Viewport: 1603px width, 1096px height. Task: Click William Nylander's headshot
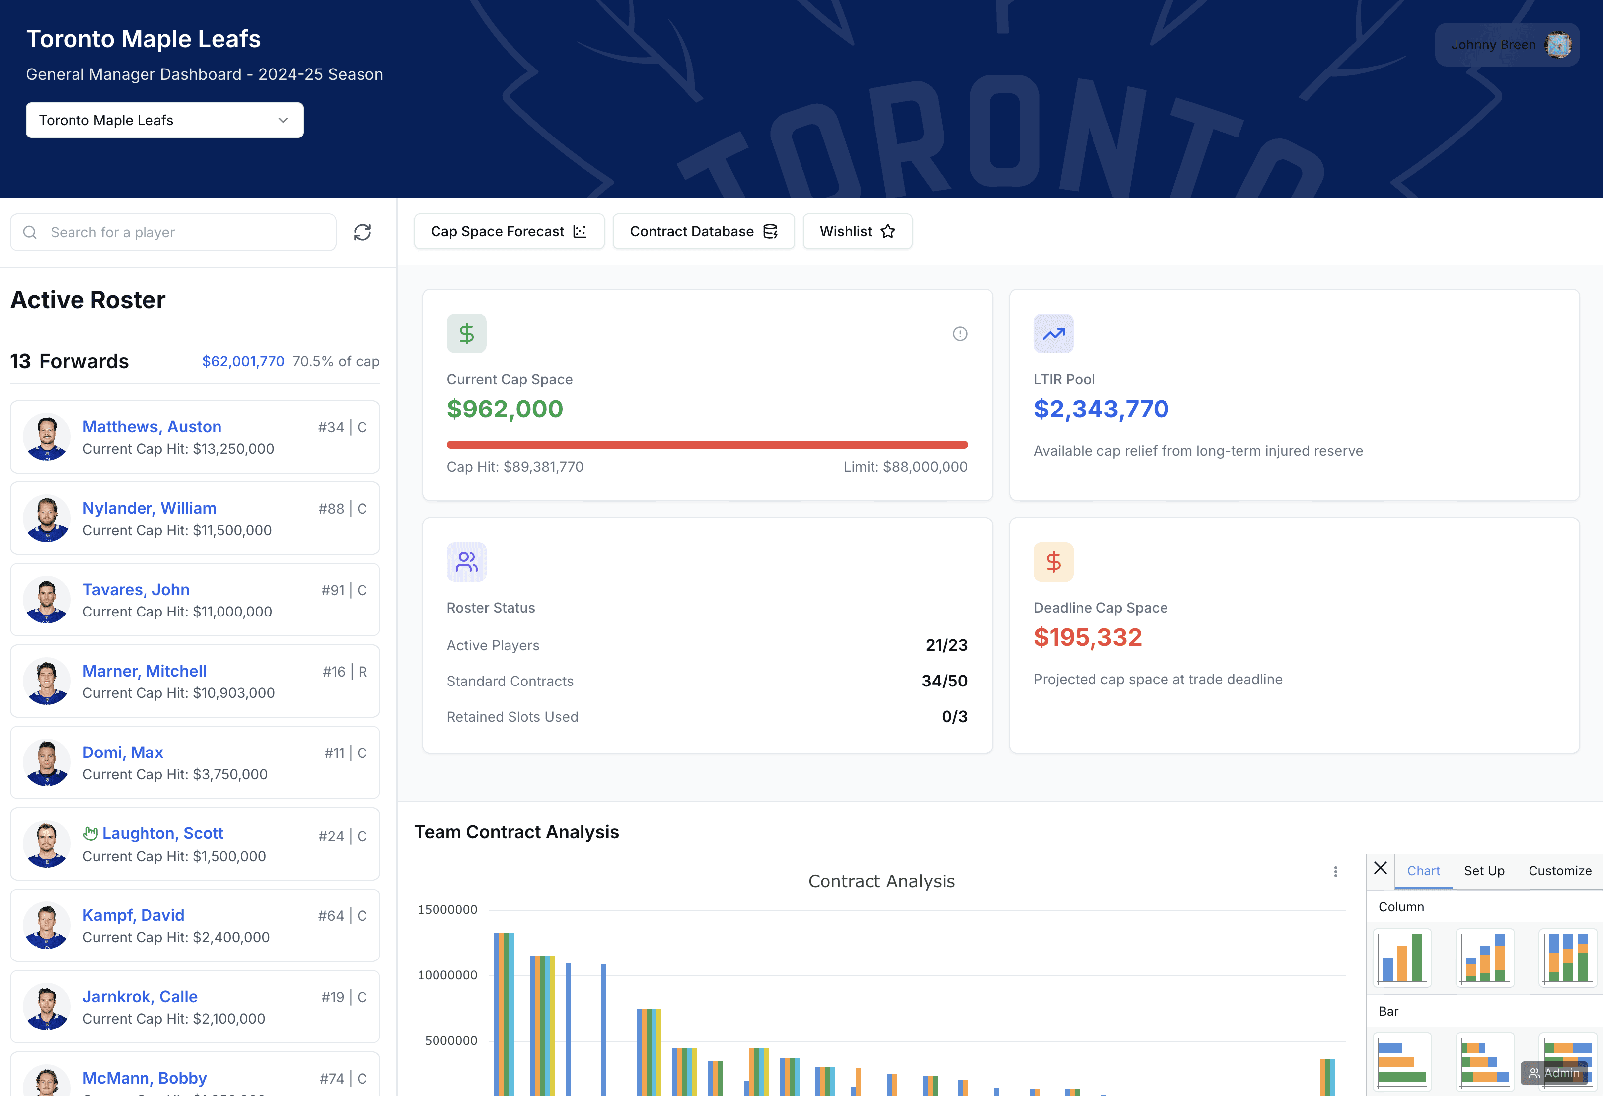[x=46, y=518]
